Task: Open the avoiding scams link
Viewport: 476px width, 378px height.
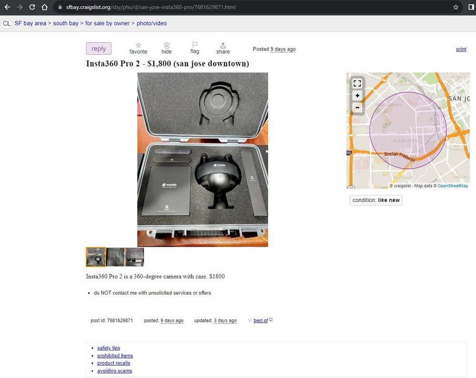Action: [114, 371]
